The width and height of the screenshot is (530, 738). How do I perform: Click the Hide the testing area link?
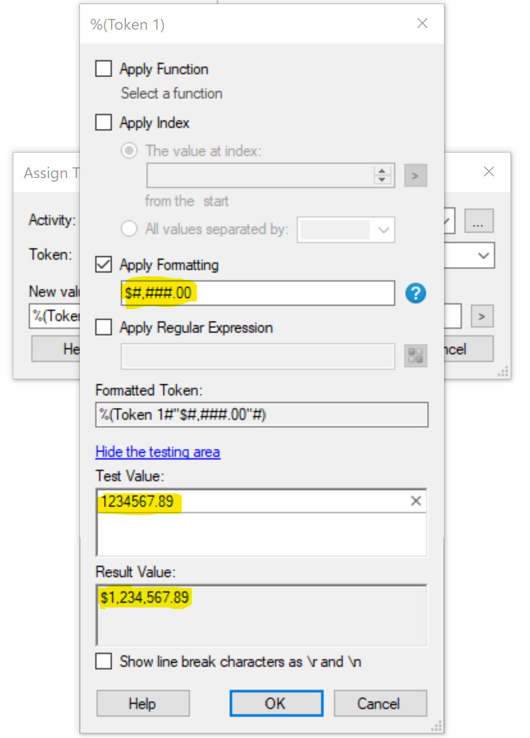(x=158, y=452)
